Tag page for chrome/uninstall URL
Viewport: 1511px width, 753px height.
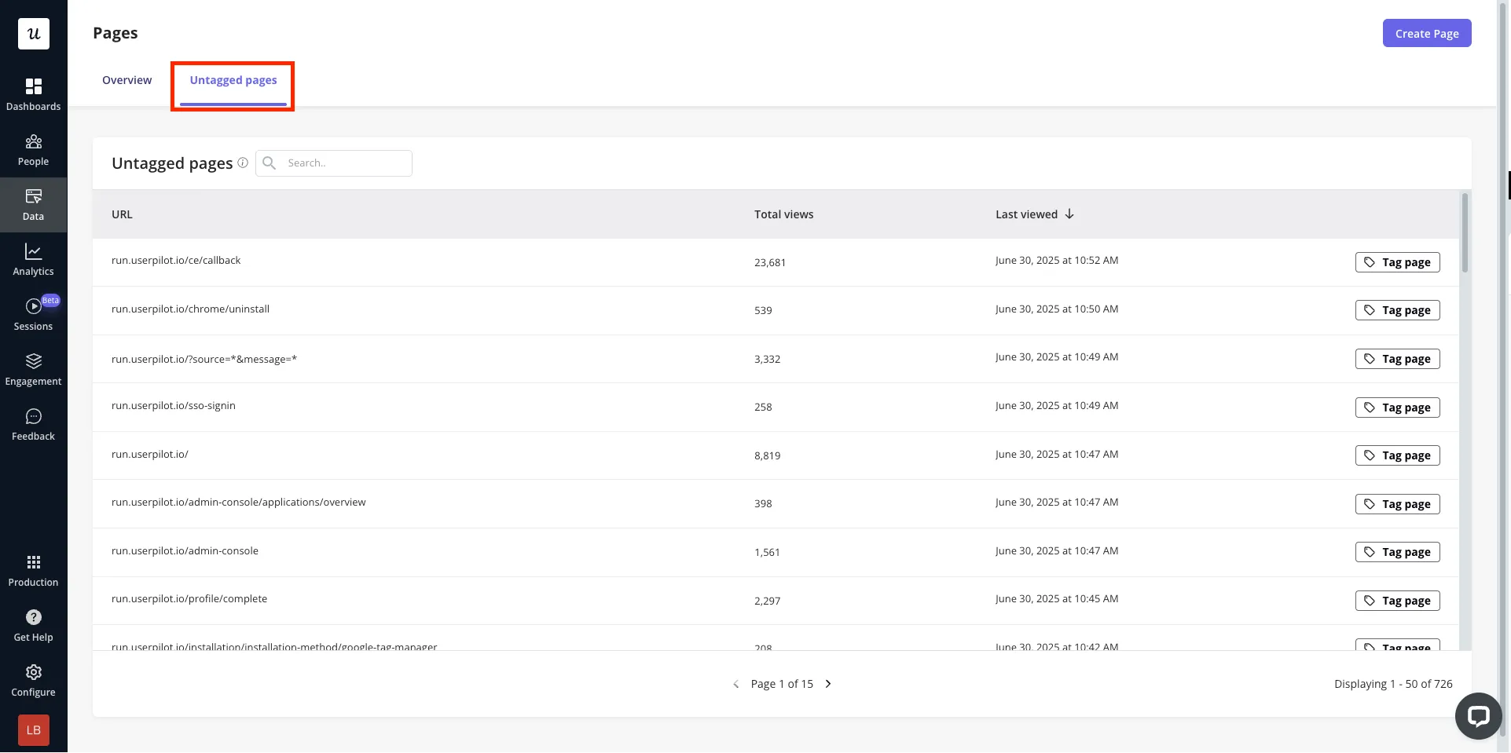point(1397,310)
